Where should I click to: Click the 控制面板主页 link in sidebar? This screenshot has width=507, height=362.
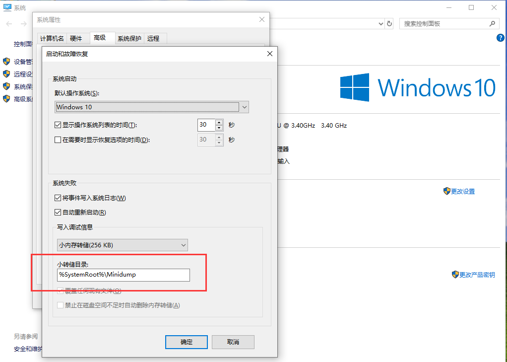click(x=23, y=44)
